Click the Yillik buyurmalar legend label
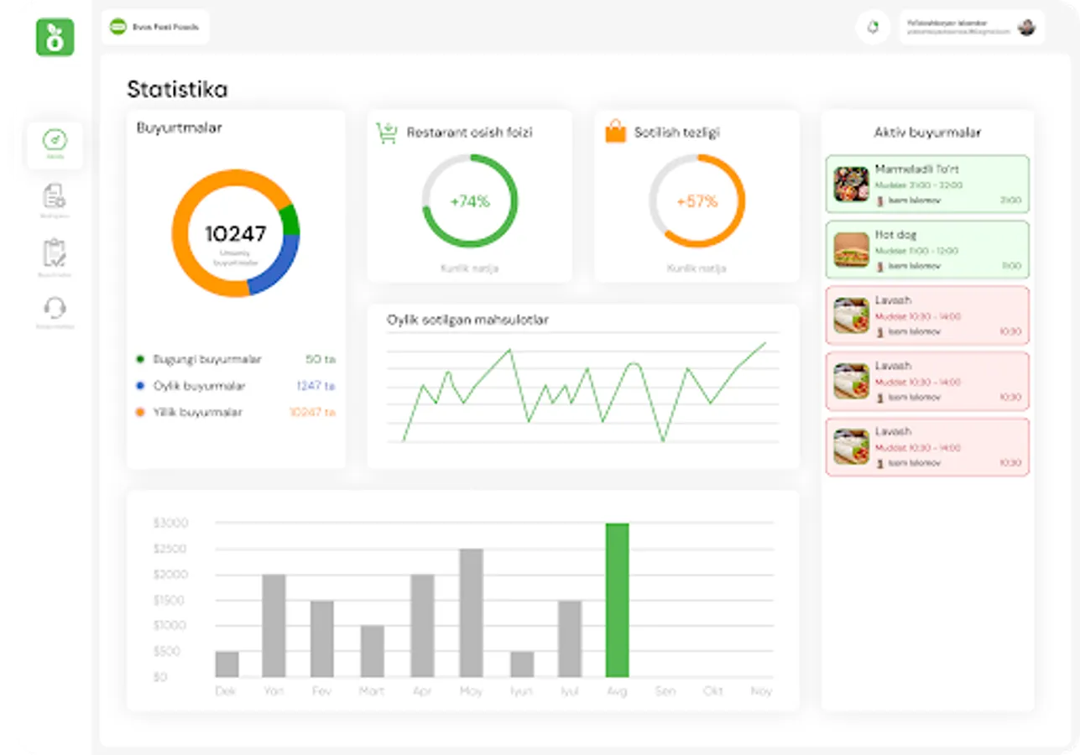The height and width of the screenshot is (755, 1080). 198,412
